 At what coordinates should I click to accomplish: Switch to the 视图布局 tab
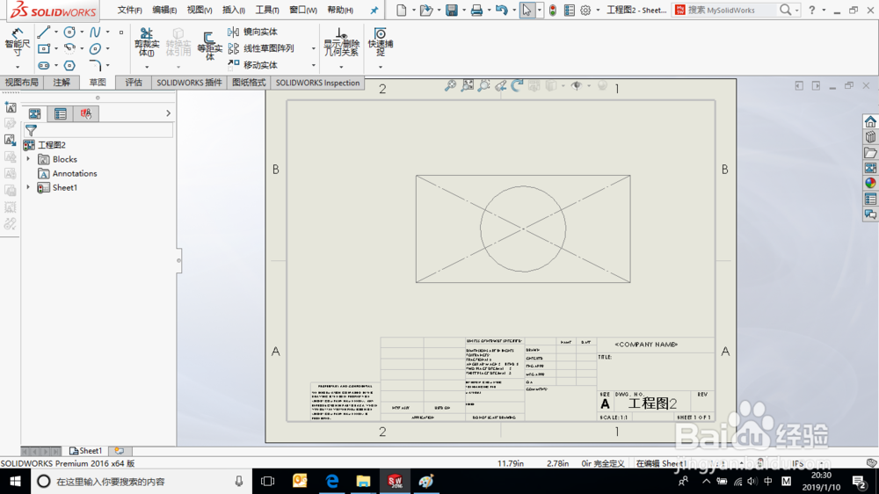pyautogui.click(x=21, y=83)
